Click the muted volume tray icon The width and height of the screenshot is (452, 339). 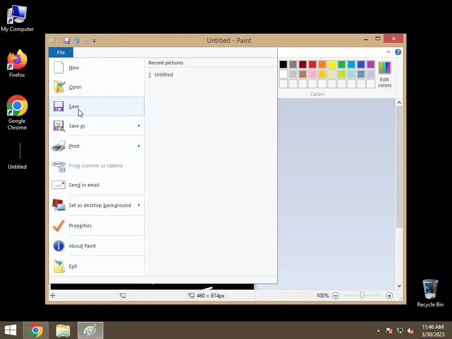click(x=411, y=331)
